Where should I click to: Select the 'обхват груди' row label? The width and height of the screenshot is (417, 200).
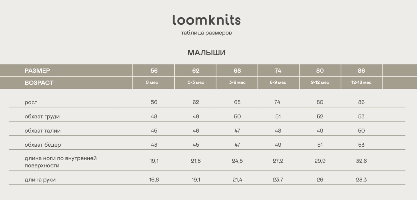(42, 116)
